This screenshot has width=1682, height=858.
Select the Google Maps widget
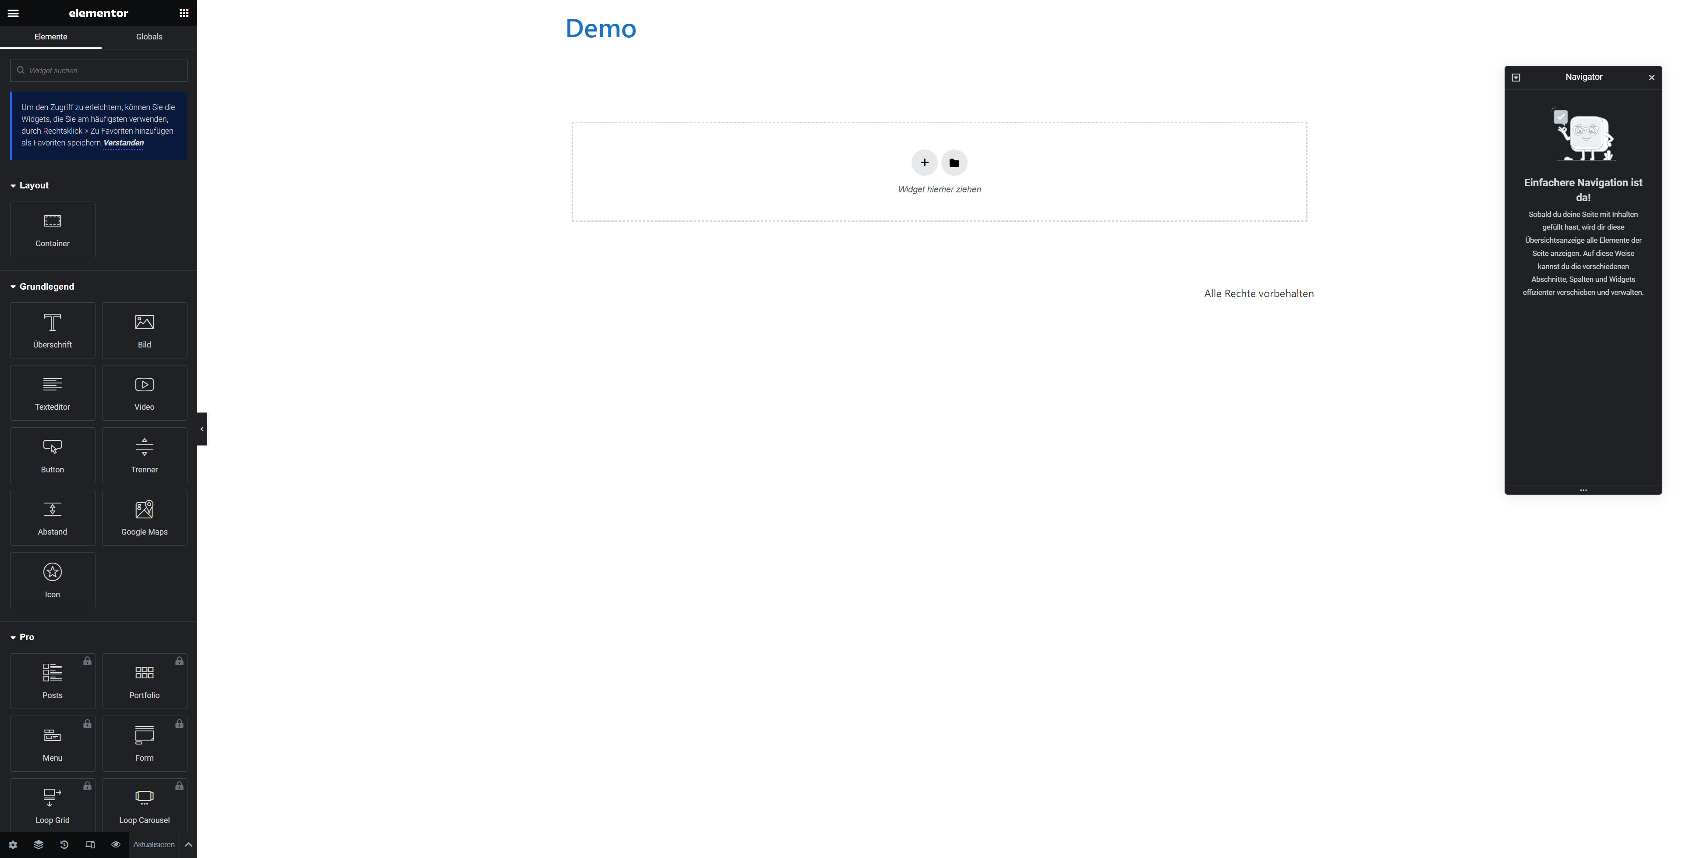(x=144, y=518)
